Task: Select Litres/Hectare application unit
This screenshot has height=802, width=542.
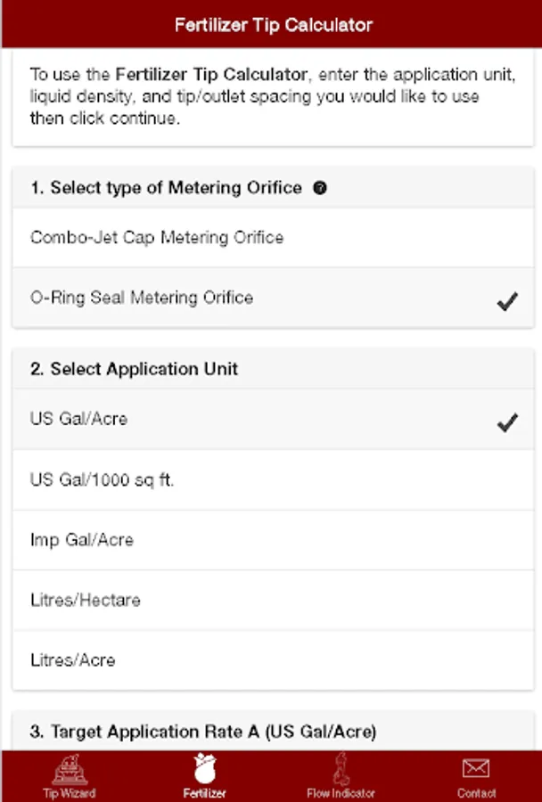Action: click(x=86, y=601)
